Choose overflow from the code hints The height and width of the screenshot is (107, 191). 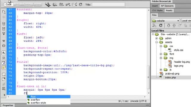49,100
